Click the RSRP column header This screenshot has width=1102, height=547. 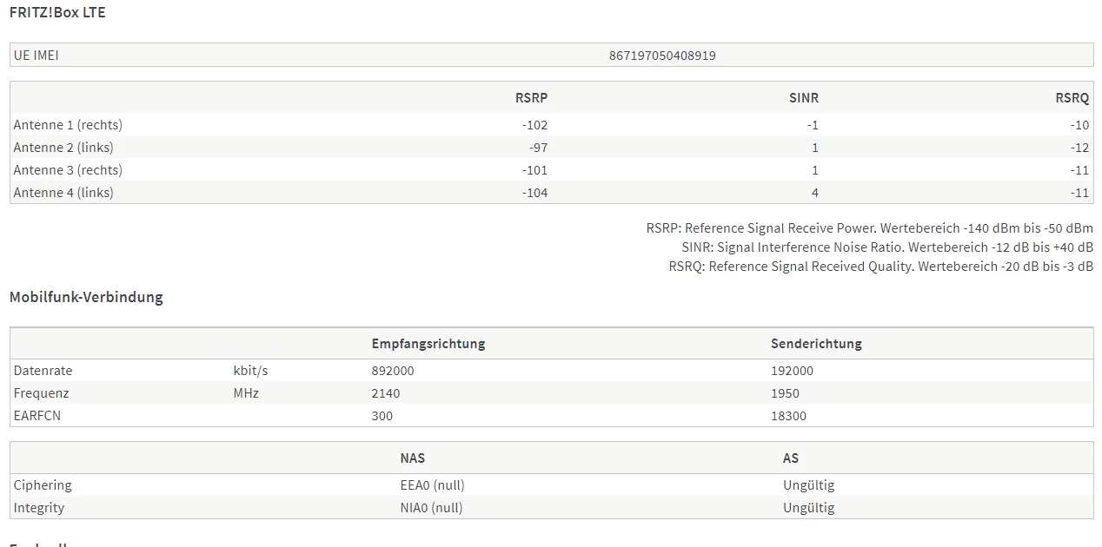pos(531,98)
